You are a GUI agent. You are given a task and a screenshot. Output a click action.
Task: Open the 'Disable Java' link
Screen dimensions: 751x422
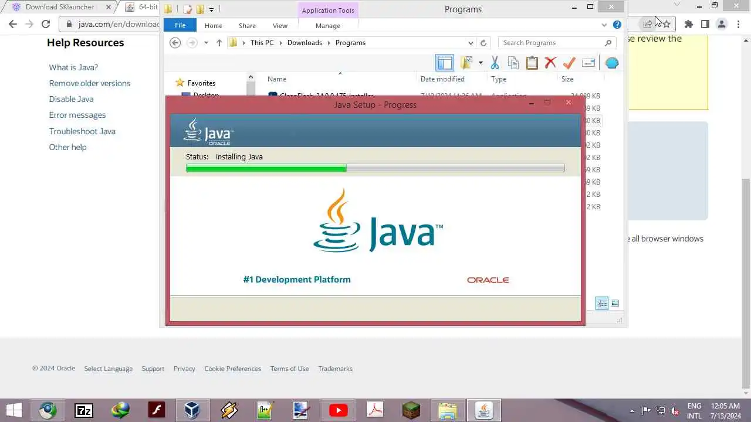click(71, 99)
